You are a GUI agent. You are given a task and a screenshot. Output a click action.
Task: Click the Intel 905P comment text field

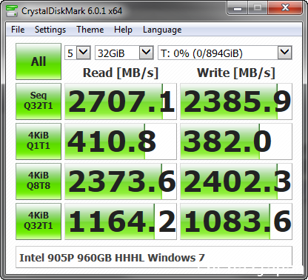click(154, 257)
